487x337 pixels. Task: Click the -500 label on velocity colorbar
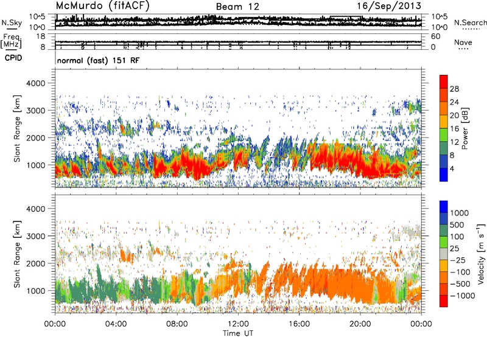(460, 284)
